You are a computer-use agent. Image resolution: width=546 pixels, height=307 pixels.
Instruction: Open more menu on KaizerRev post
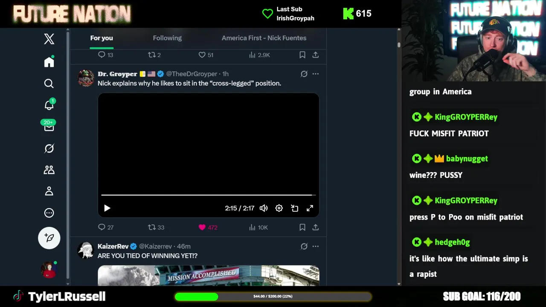click(315, 246)
